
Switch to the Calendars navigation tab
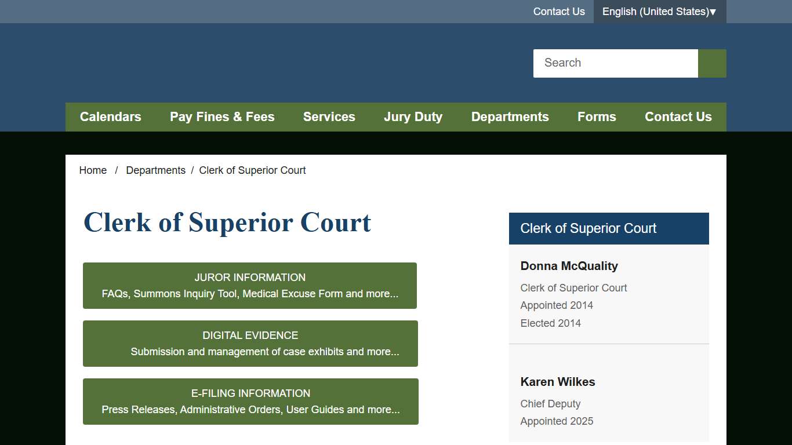click(x=110, y=116)
